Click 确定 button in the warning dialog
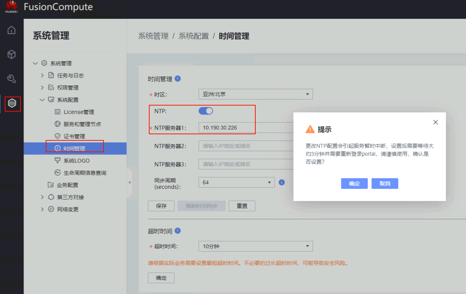 pyautogui.click(x=354, y=183)
